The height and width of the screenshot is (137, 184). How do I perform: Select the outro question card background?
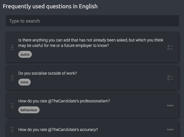(x=92, y=47)
